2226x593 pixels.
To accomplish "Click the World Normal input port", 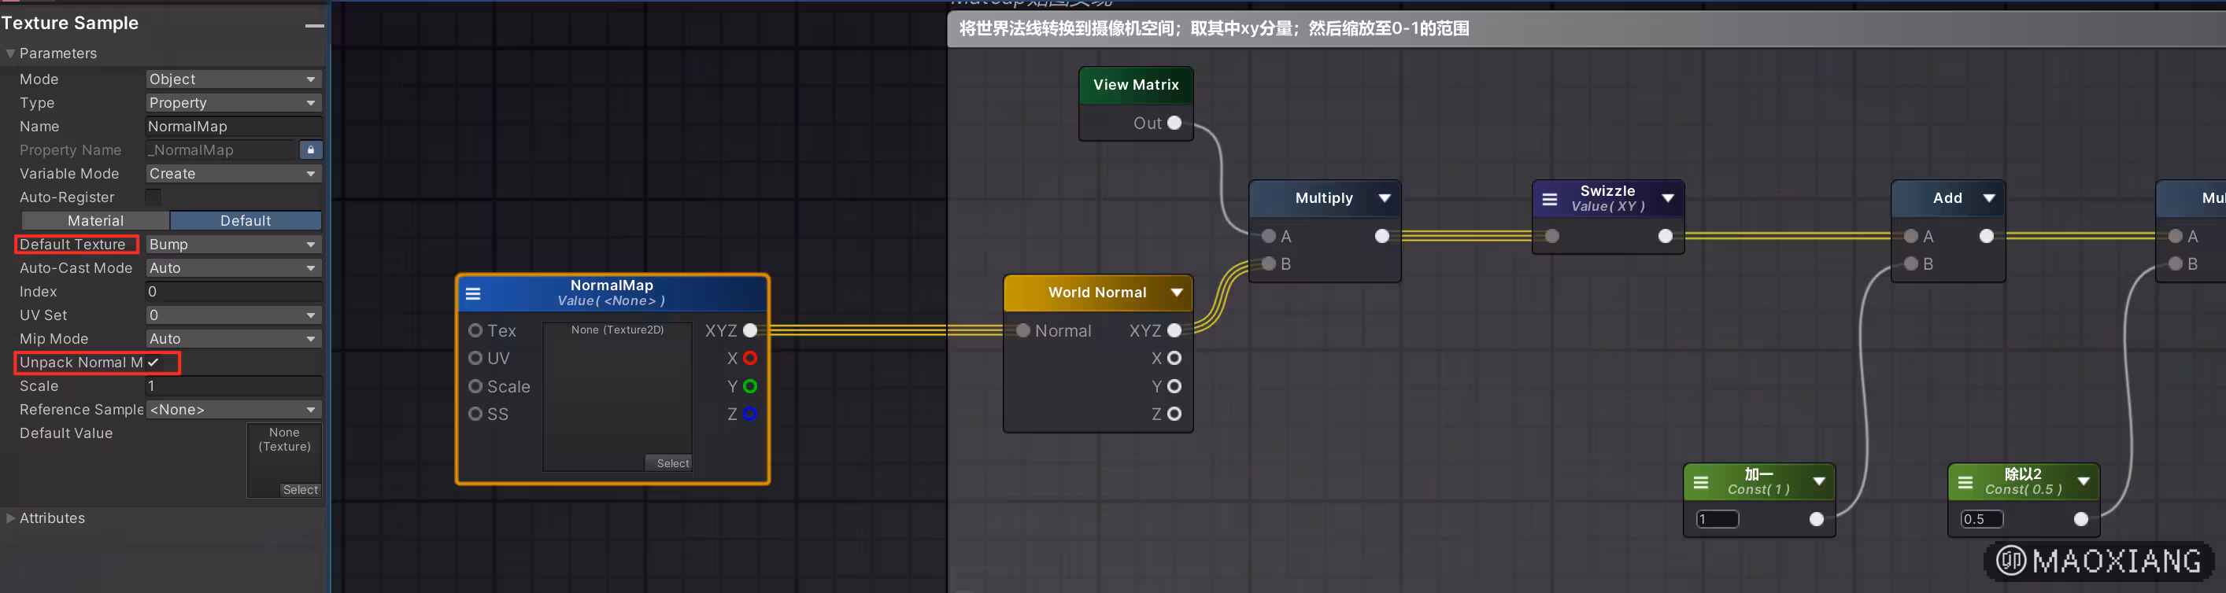I will click(1023, 330).
